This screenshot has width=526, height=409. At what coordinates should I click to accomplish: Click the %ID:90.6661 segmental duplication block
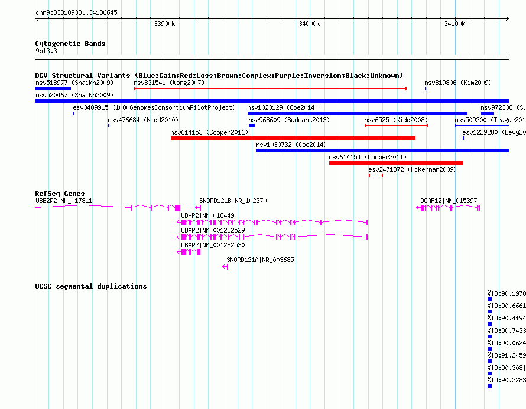click(489, 312)
